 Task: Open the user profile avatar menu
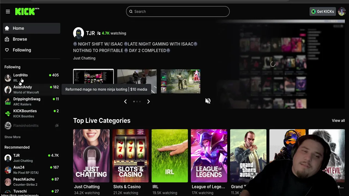(342, 11)
